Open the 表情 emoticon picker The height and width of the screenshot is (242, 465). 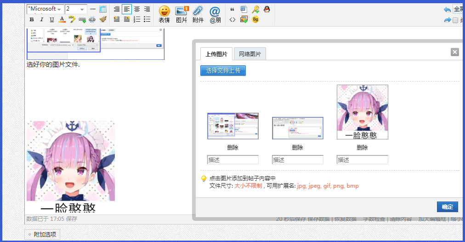point(164,14)
